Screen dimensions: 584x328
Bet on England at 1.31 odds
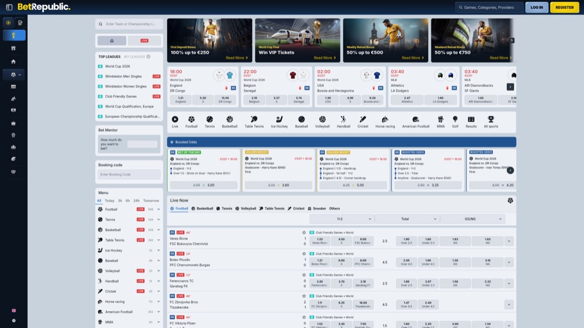[x=180, y=100]
